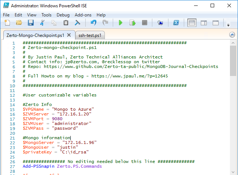Close the Zerto-Mongo-Checkpoint.ps1 tab
Image resolution: width=238 pixels, height=175 pixels.
(x=69, y=35)
